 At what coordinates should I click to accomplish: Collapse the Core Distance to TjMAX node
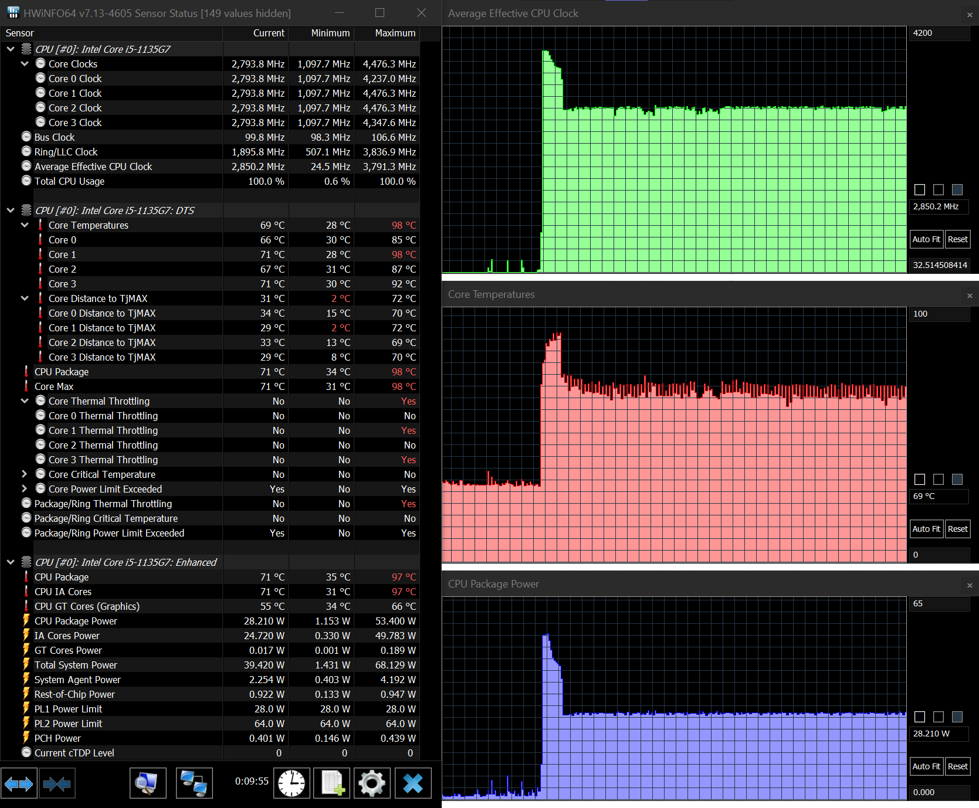point(25,298)
